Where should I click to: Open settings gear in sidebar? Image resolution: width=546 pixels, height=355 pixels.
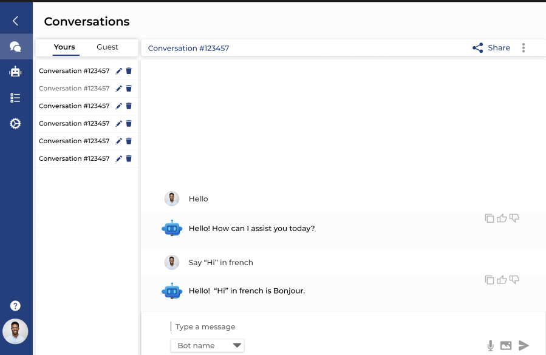[x=15, y=124]
